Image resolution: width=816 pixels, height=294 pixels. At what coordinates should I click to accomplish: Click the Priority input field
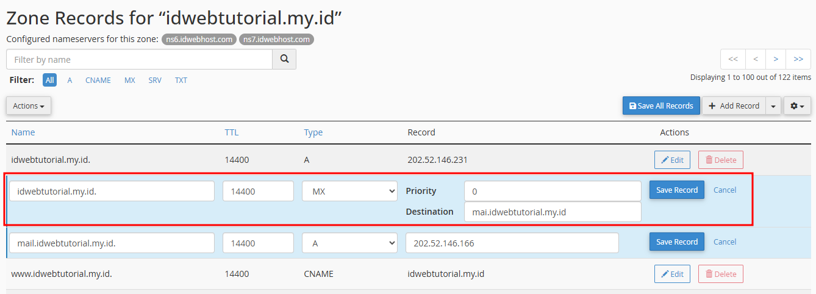553,191
